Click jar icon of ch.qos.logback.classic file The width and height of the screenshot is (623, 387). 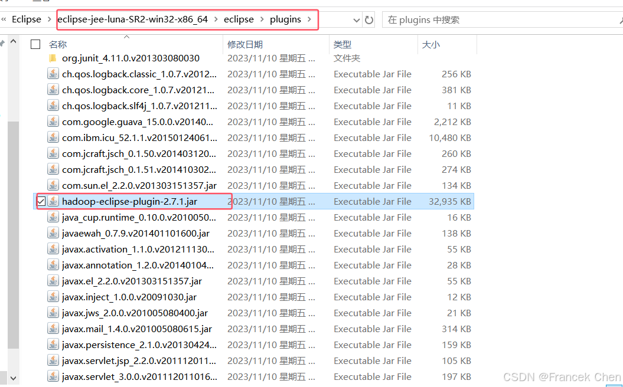click(53, 74)
